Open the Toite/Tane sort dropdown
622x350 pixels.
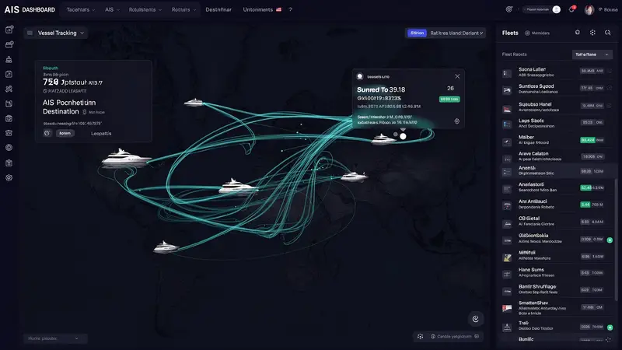[x=592, y=54]
